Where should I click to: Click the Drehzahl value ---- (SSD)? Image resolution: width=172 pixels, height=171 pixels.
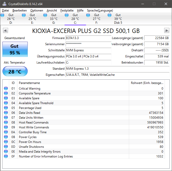(x=157, y=50)
